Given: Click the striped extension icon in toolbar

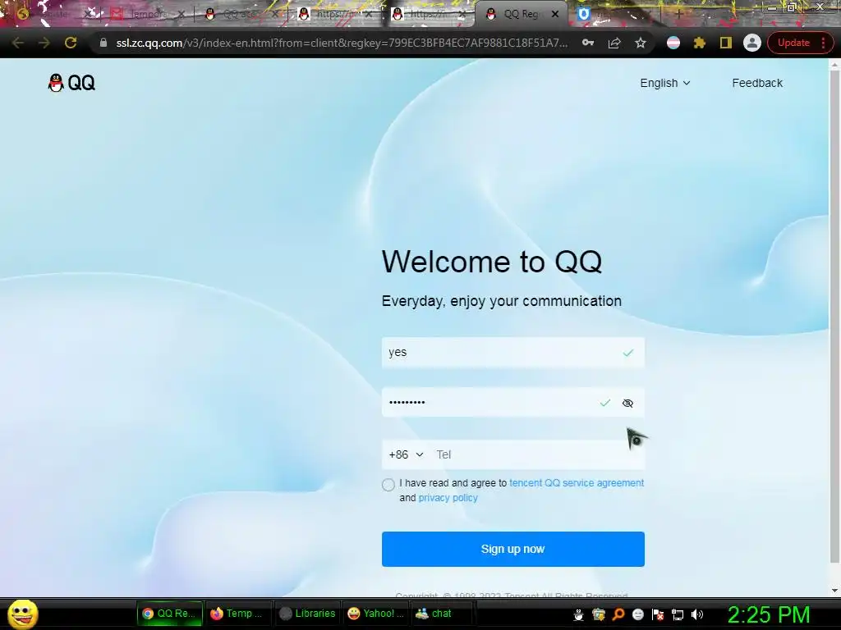Looking at the screenshot, I should (x=673, y=43).
